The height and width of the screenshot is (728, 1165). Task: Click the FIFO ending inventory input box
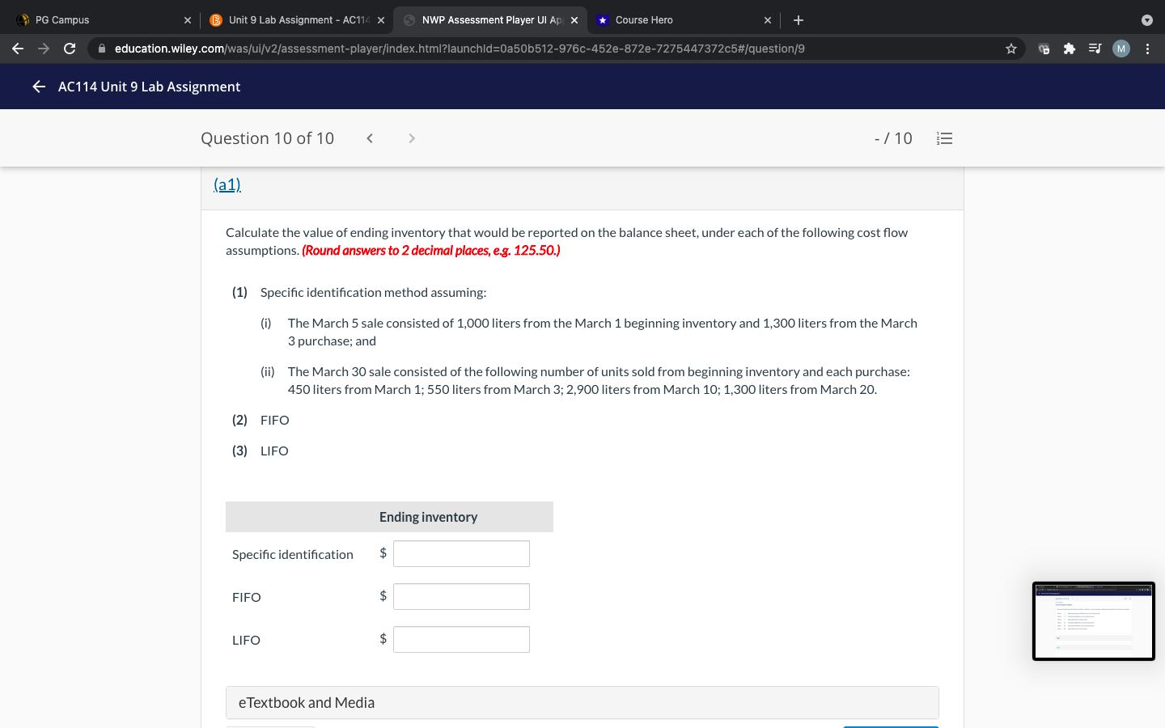coord(461,596)
